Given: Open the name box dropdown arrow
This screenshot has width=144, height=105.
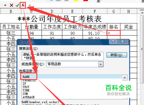Looking at the screenshot, I should (5, 5).
